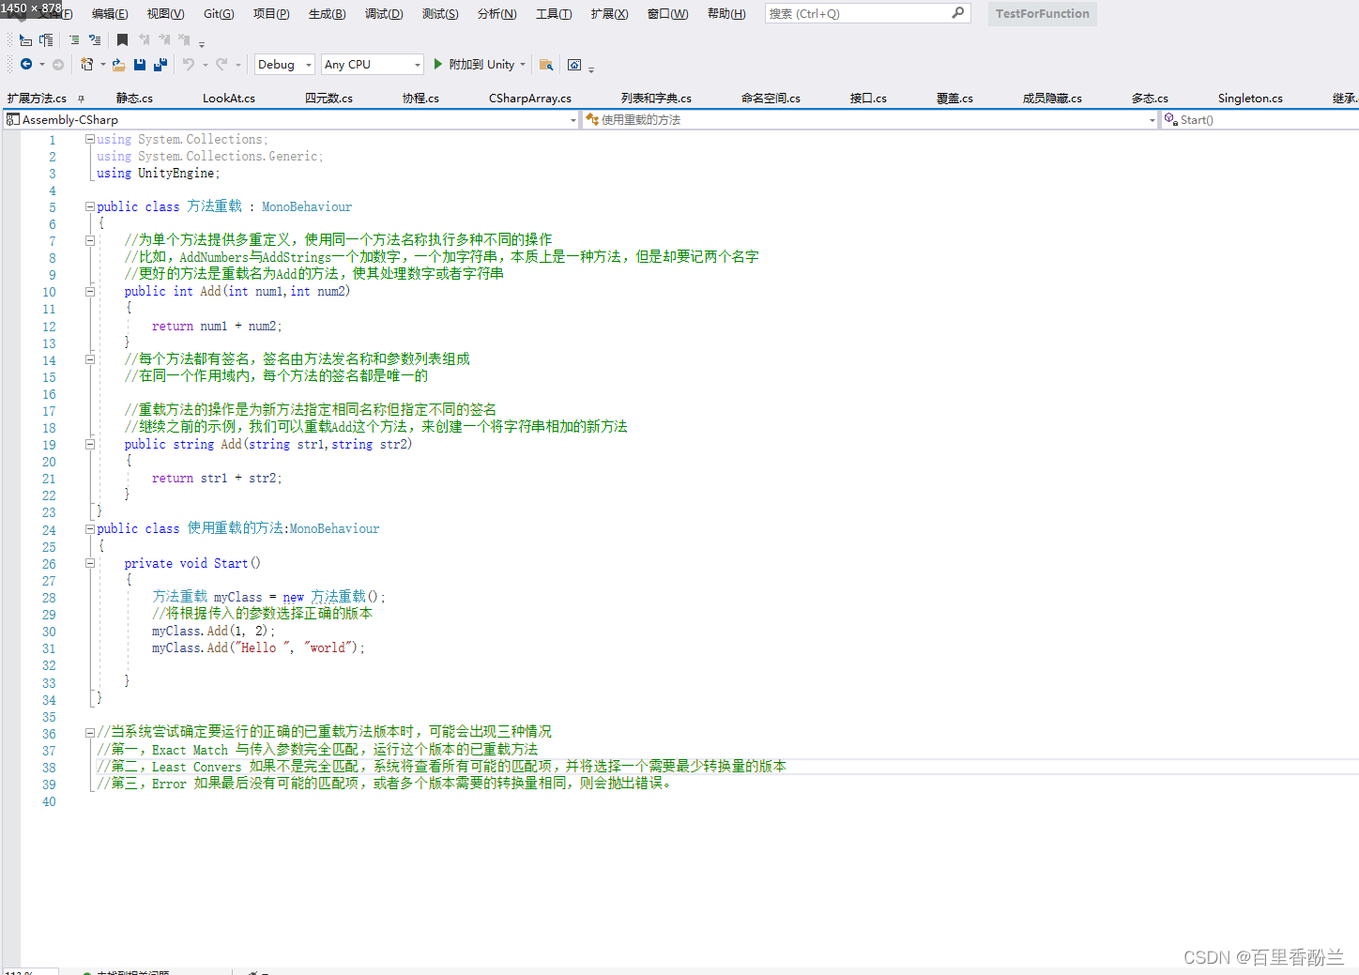The height and width of the screenshot is (975, 1359).
Task: Click the redo icon
Action: [221, 64]
